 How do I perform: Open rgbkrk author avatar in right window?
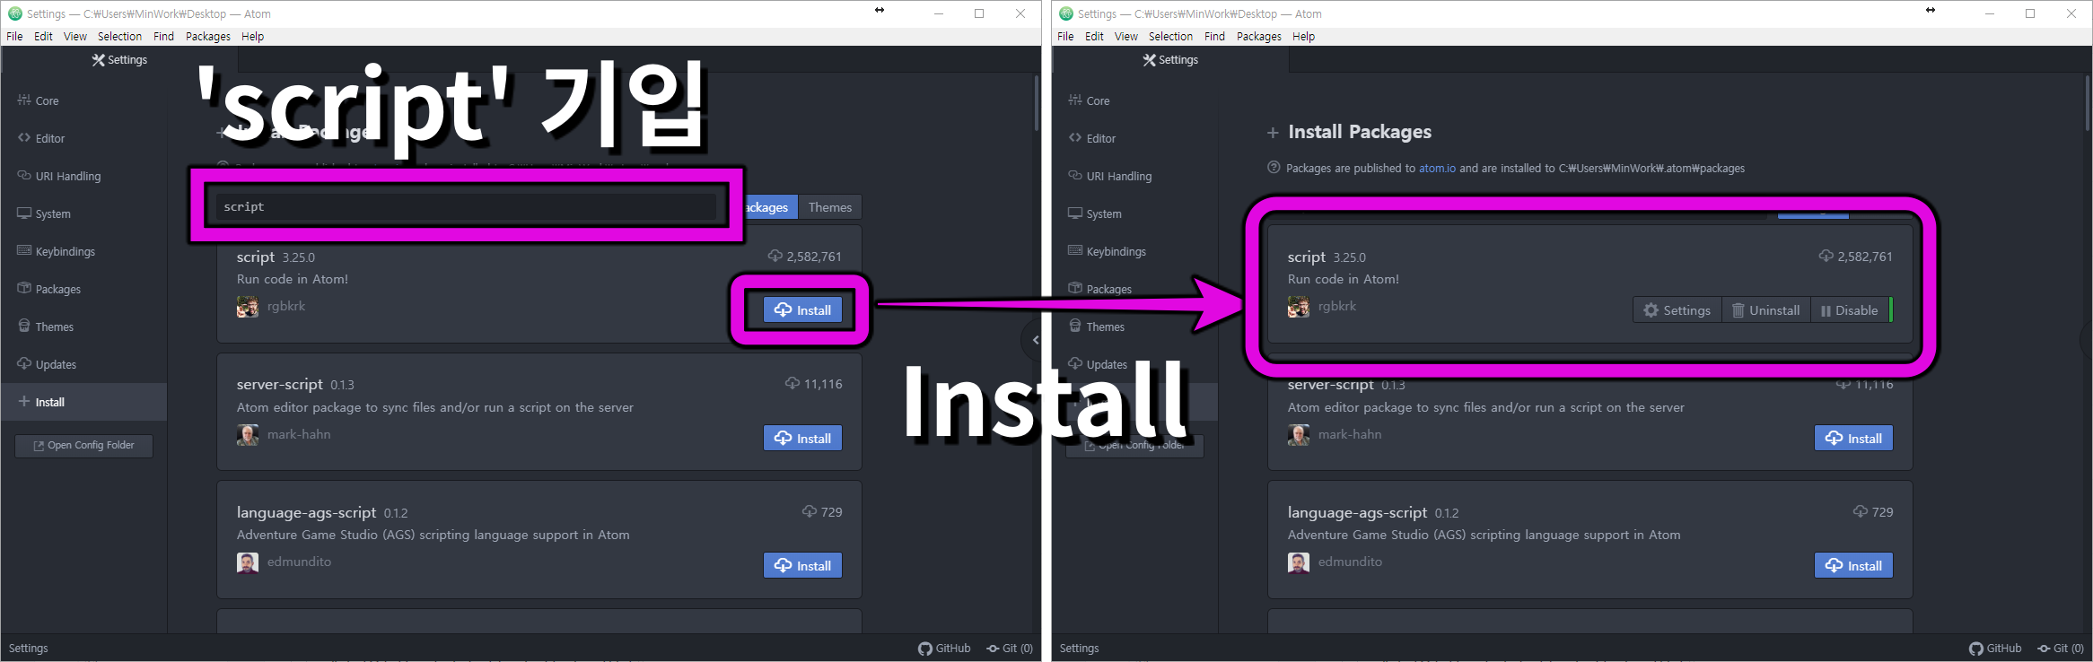(x=1299, y=307)
